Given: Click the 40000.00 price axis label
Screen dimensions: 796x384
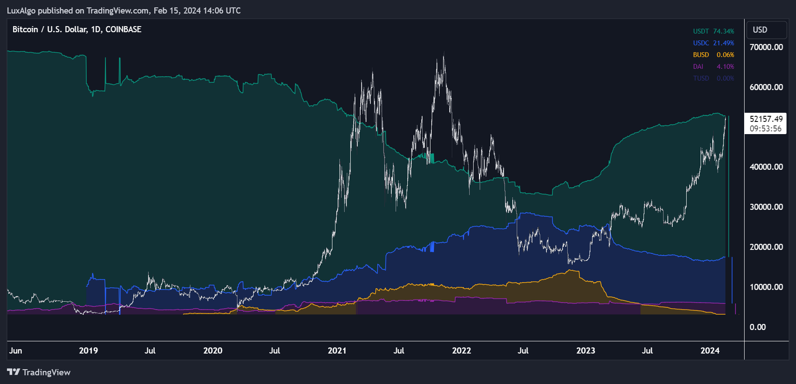Looking at the screenshot, I should [766, 167].
